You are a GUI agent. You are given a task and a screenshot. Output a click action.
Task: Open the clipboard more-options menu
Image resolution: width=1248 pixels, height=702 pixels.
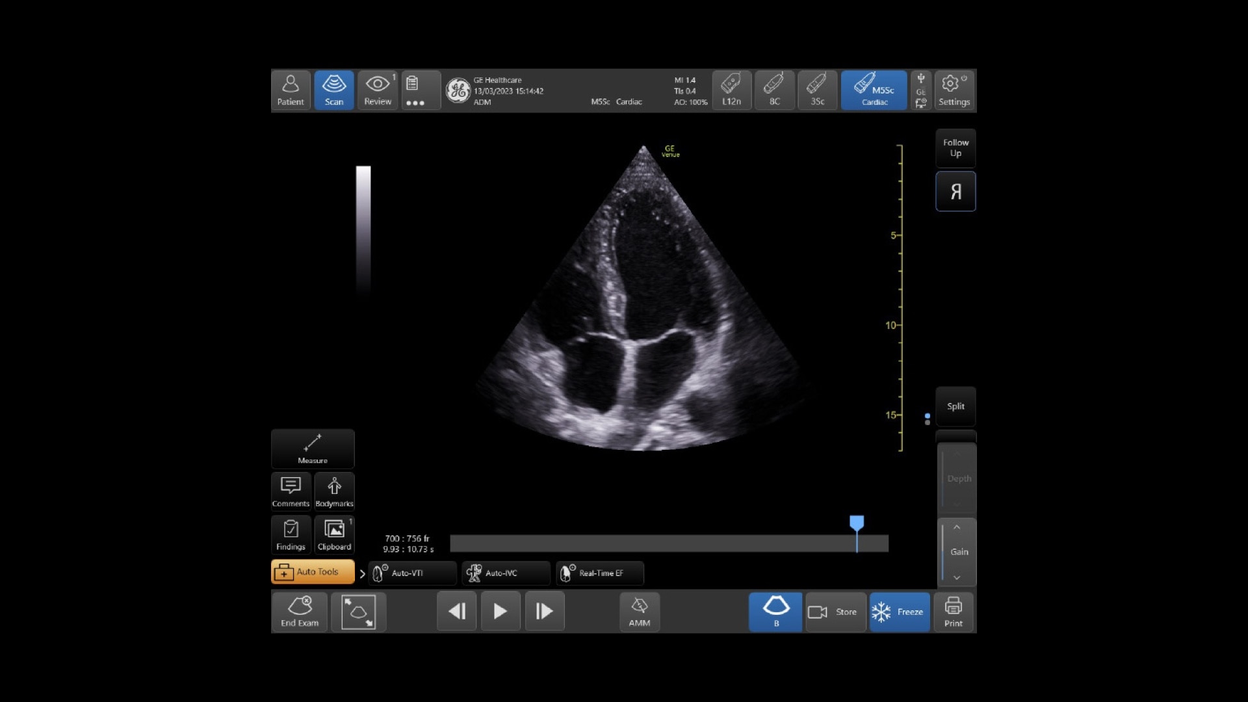tap(421, 90)
